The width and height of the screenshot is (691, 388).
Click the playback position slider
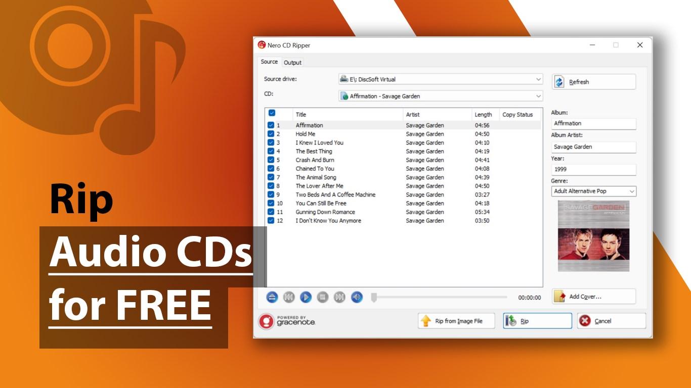click(x=439, y=298)
